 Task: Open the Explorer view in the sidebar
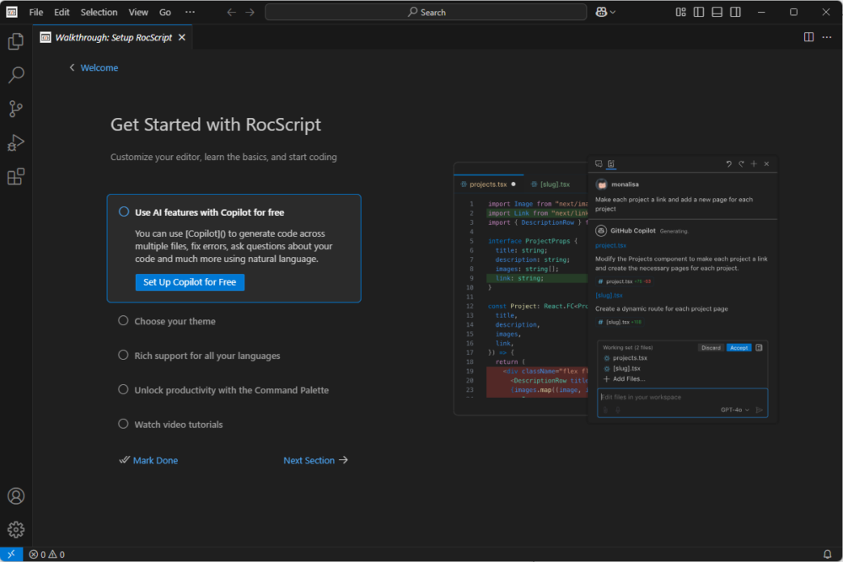pos(15,40)
